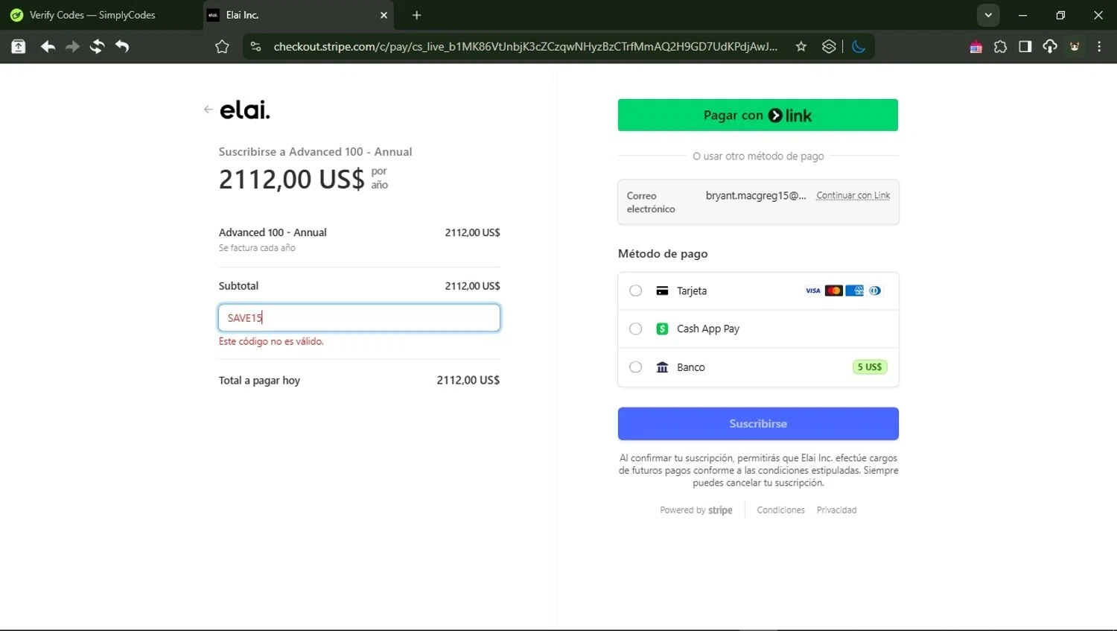Click the Mastercard logo
Image resolution: width=1117 pixels, height=631 pixels.
coord(834,291)
